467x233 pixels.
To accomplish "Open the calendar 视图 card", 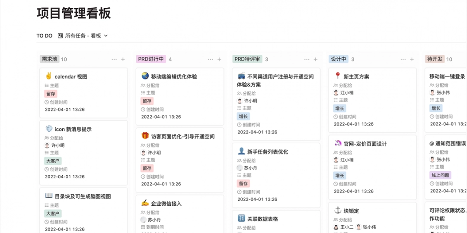I will [71, 77].
